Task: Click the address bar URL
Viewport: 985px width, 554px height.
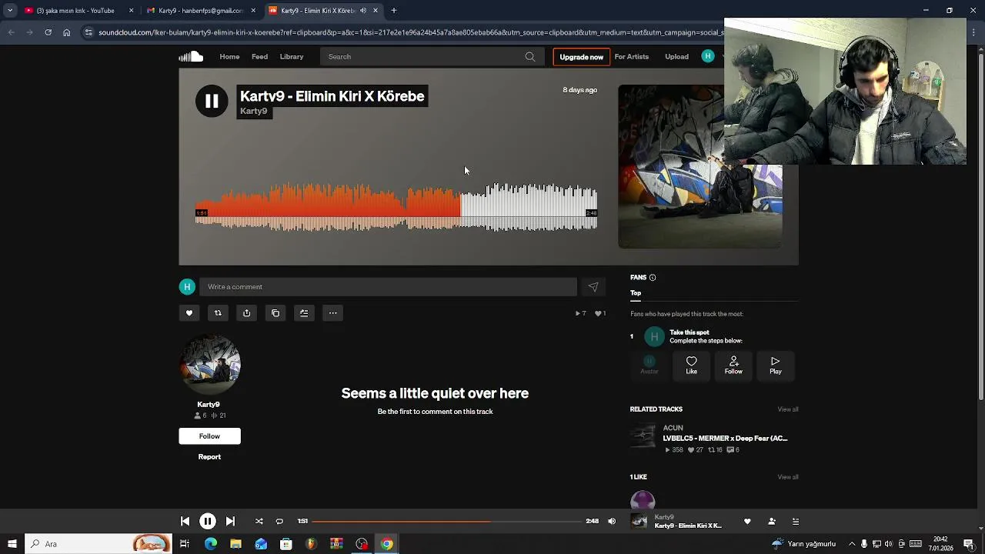Action: point(410,32)
